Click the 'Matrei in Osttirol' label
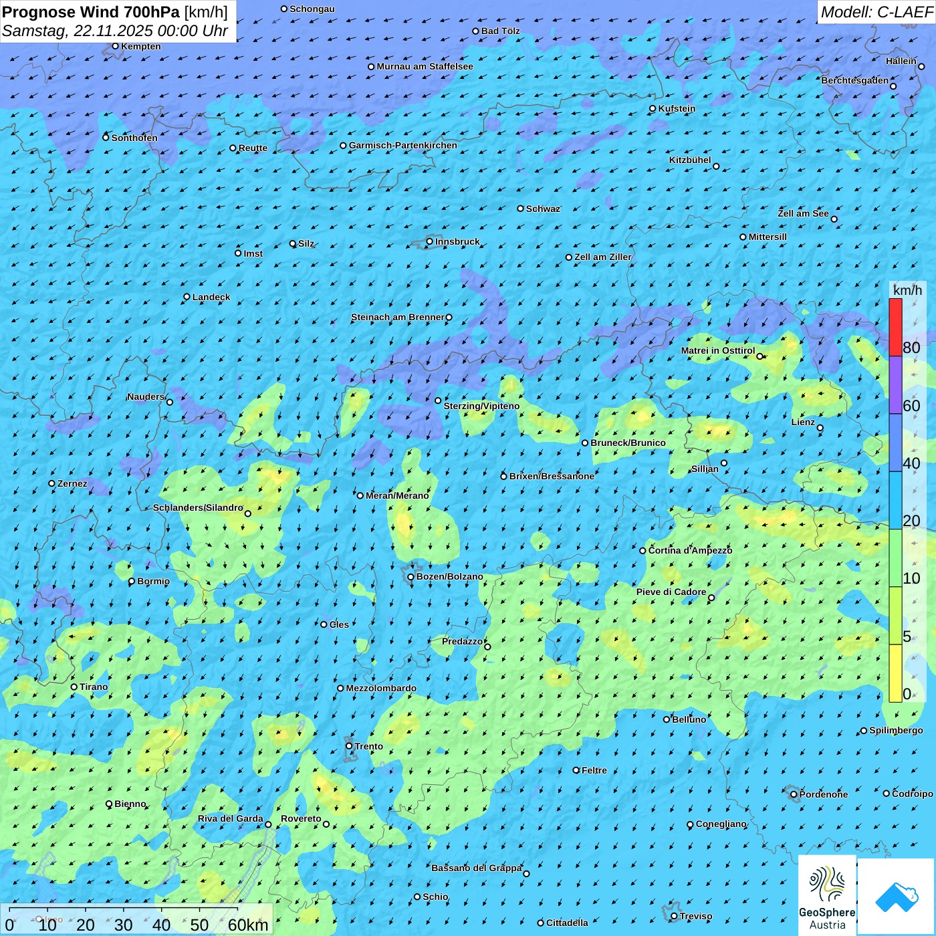Screen dimensions: 936x936 click(x=718, y=350)
